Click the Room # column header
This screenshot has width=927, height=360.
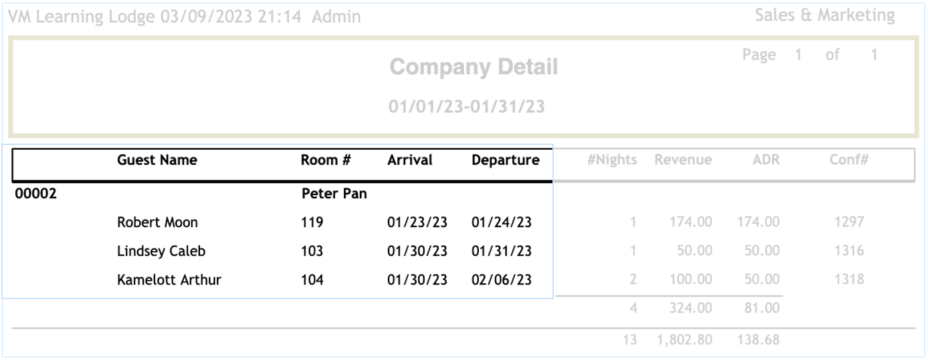[326, 160]
